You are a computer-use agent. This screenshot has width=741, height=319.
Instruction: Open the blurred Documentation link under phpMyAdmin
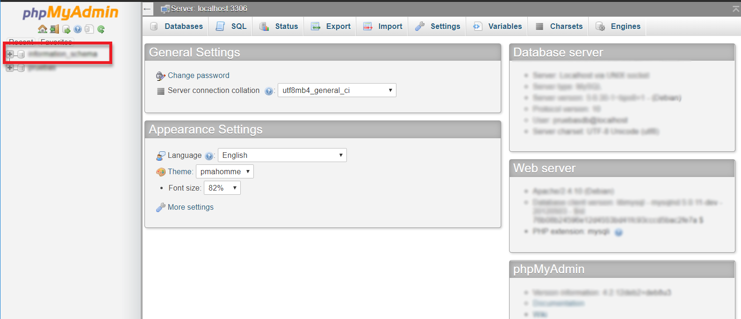[x=559, y=304]
